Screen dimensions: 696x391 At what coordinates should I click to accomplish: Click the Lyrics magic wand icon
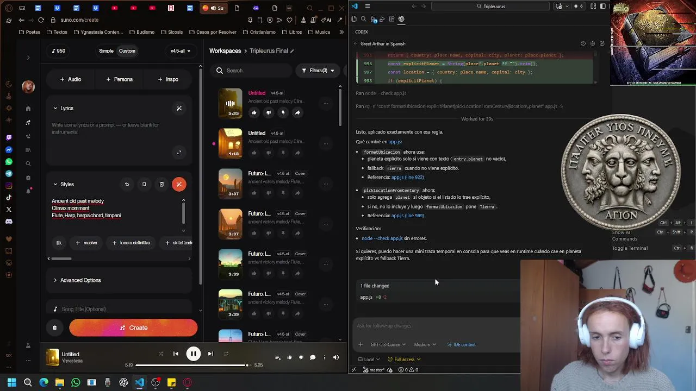(x=179, y=108)
